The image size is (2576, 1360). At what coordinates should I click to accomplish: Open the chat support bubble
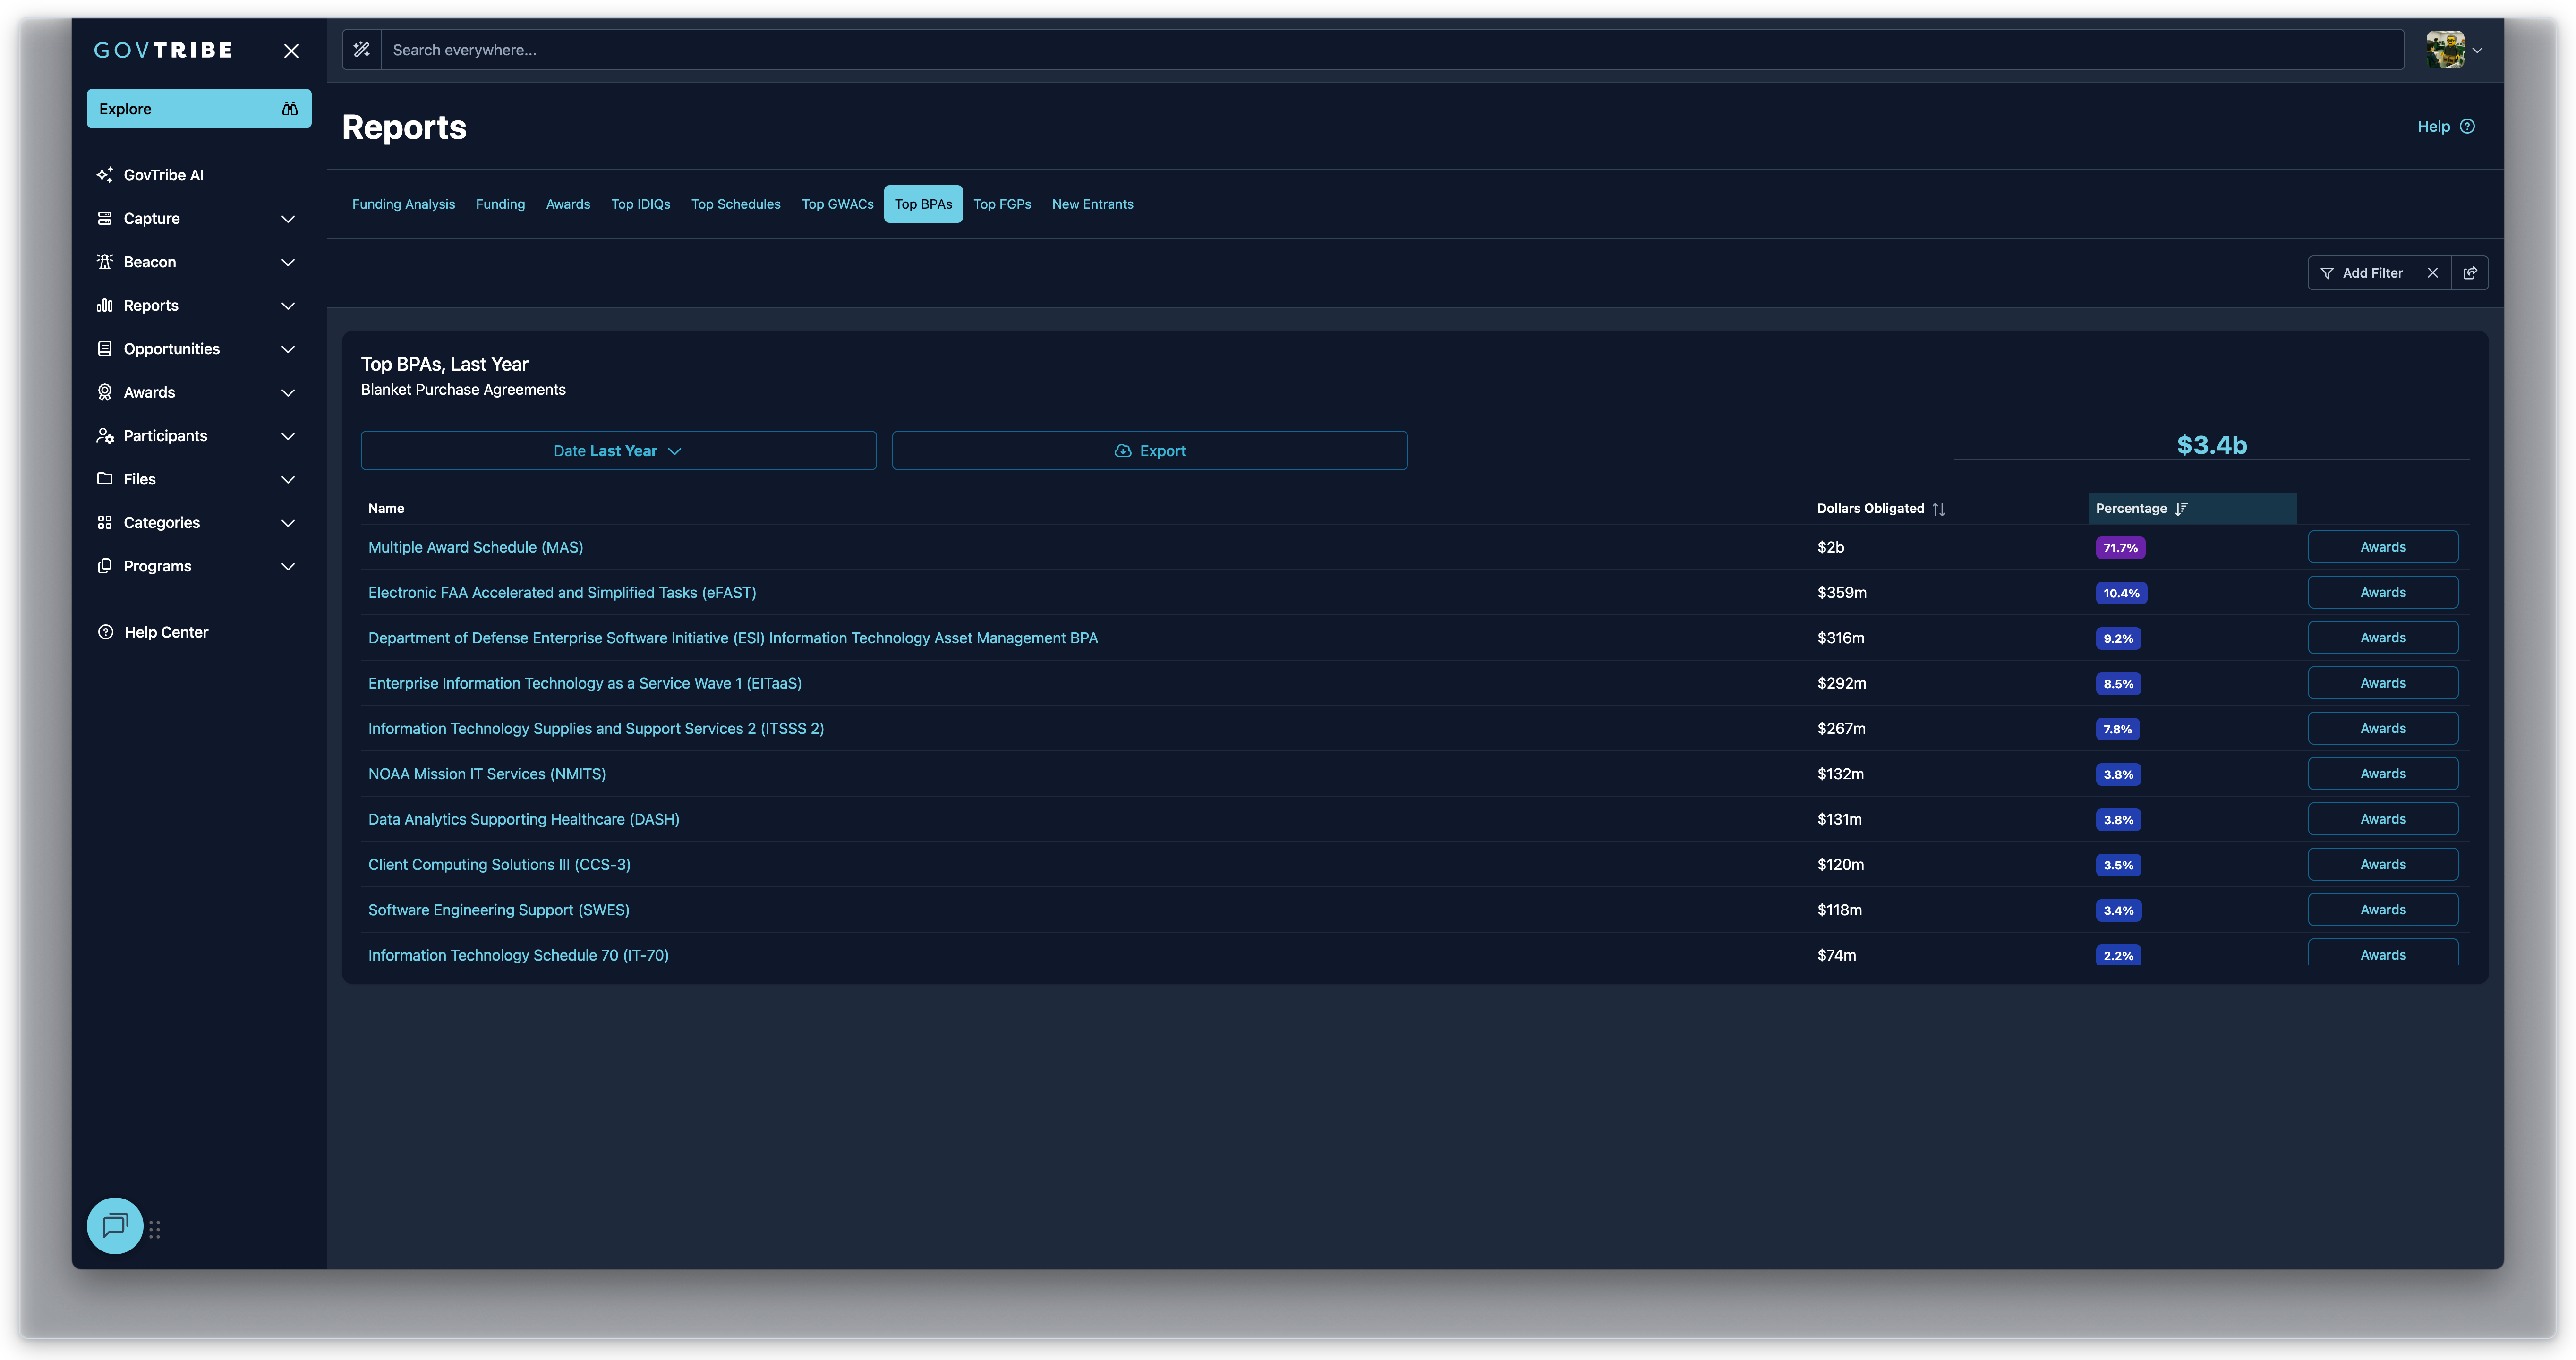pyautogui.click(x=115, y=1225)
